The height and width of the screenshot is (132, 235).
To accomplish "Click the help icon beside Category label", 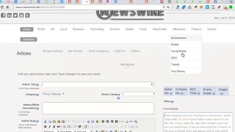I will 37,95.
